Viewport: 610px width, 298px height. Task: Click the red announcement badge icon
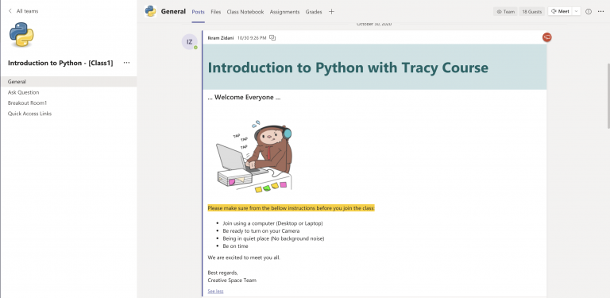(547, 37)
